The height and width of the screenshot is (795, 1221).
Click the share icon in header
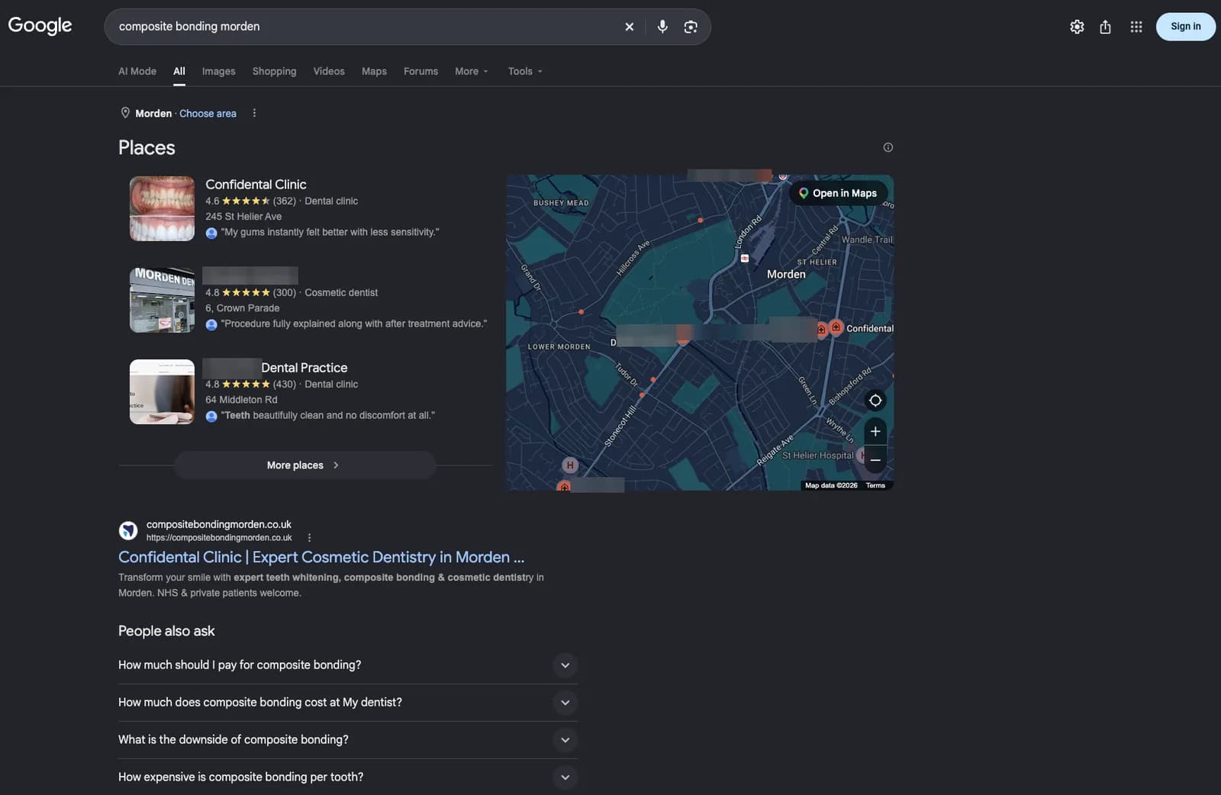[x=1105, y=27]
